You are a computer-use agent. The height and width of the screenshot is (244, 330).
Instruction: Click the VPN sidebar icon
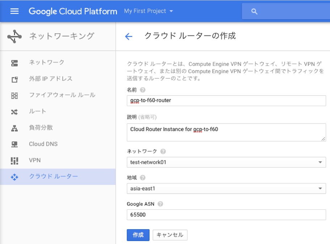pos(14,160)
